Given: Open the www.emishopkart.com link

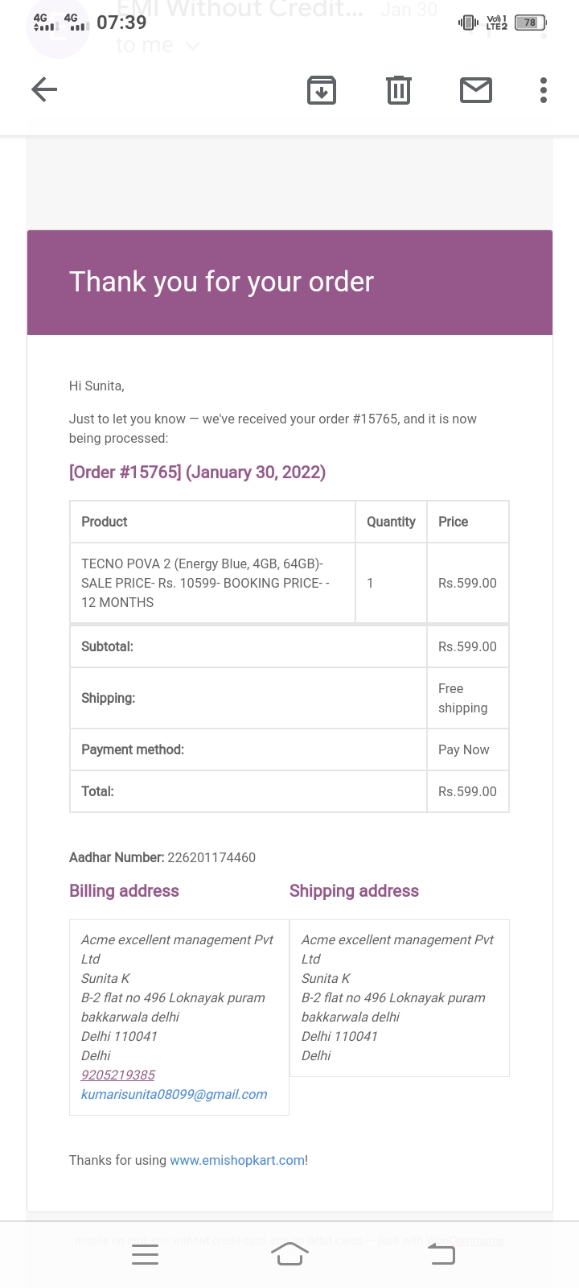Looking at the screenshot, I should coord(237,1160).
